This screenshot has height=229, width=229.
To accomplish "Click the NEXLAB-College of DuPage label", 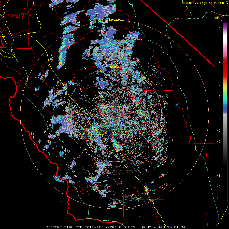I will pos(203,3).
